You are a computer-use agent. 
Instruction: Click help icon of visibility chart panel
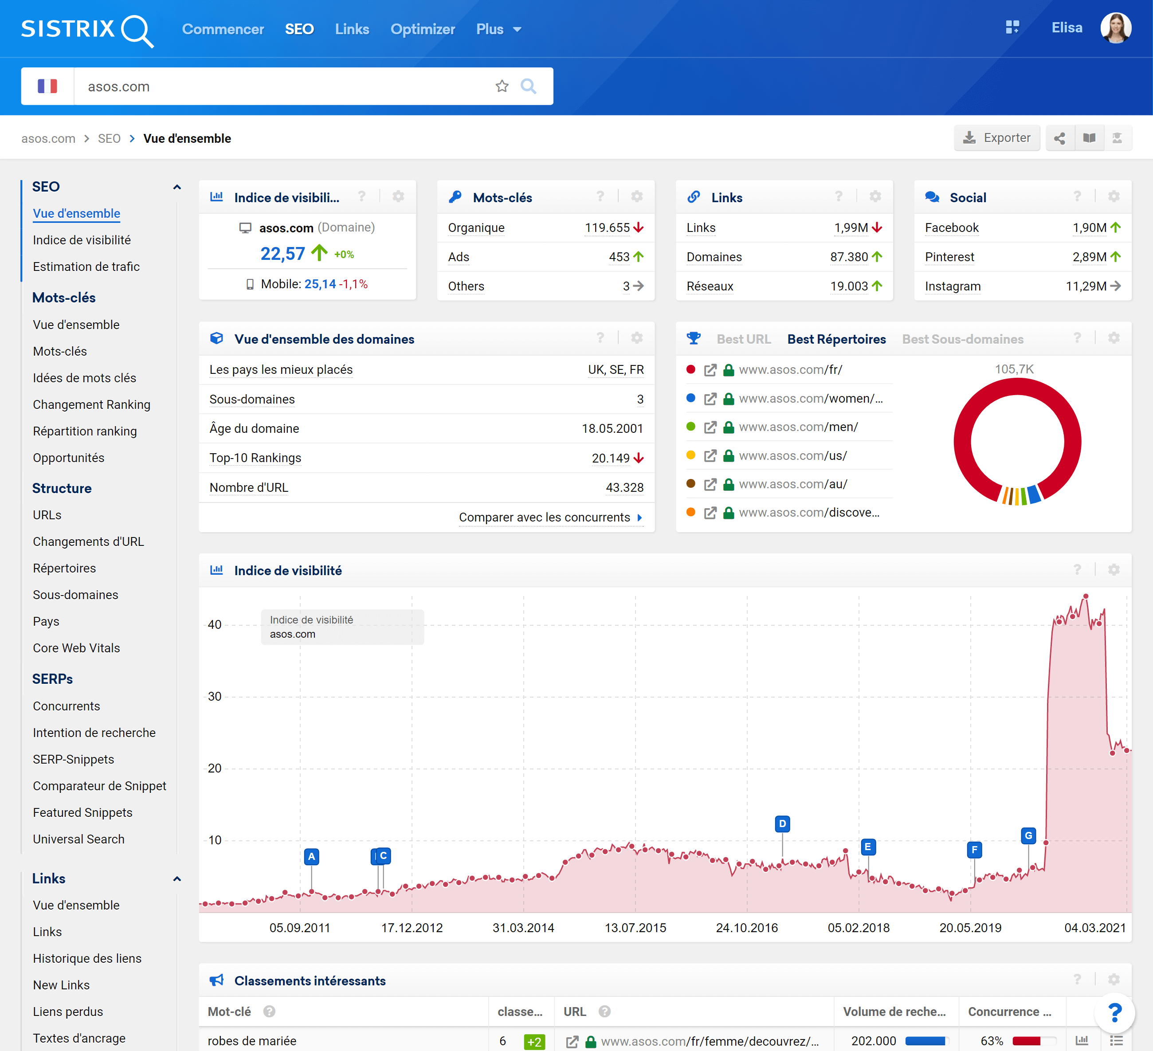click(x=1077, y=569)
